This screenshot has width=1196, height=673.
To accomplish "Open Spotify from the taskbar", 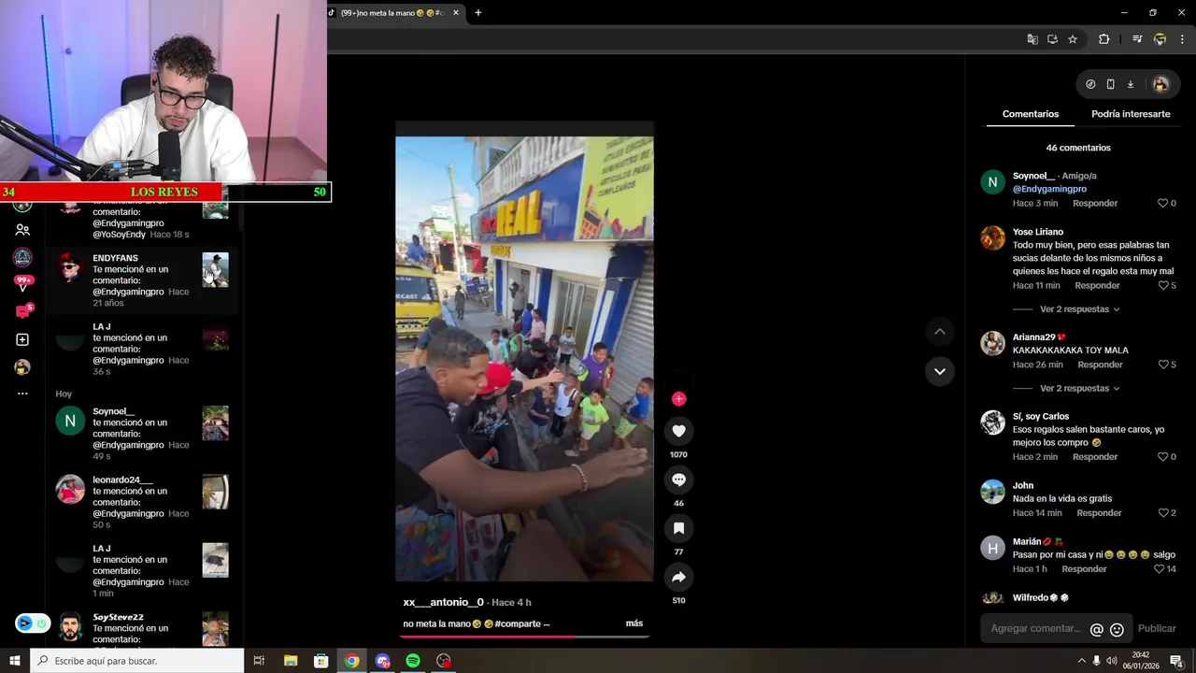I will click(x=413, y=661).
